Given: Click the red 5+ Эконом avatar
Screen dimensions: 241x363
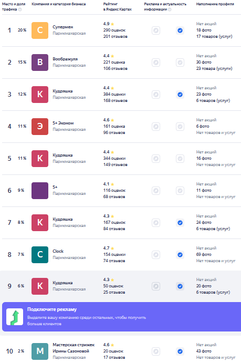Looking at the screenshot, I should coord(40,127).
